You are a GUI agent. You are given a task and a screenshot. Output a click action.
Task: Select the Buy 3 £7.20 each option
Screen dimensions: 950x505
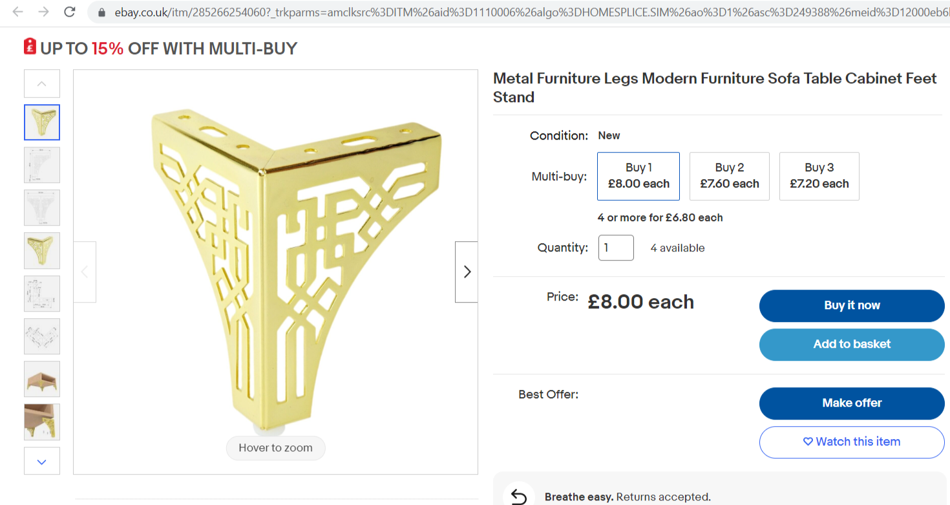819,176
